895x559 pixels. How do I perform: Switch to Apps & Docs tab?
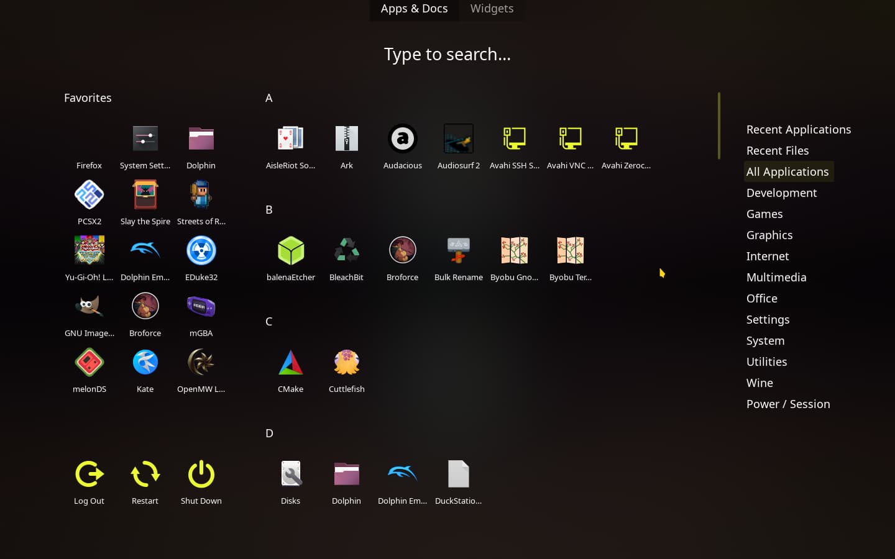(414, 9)
